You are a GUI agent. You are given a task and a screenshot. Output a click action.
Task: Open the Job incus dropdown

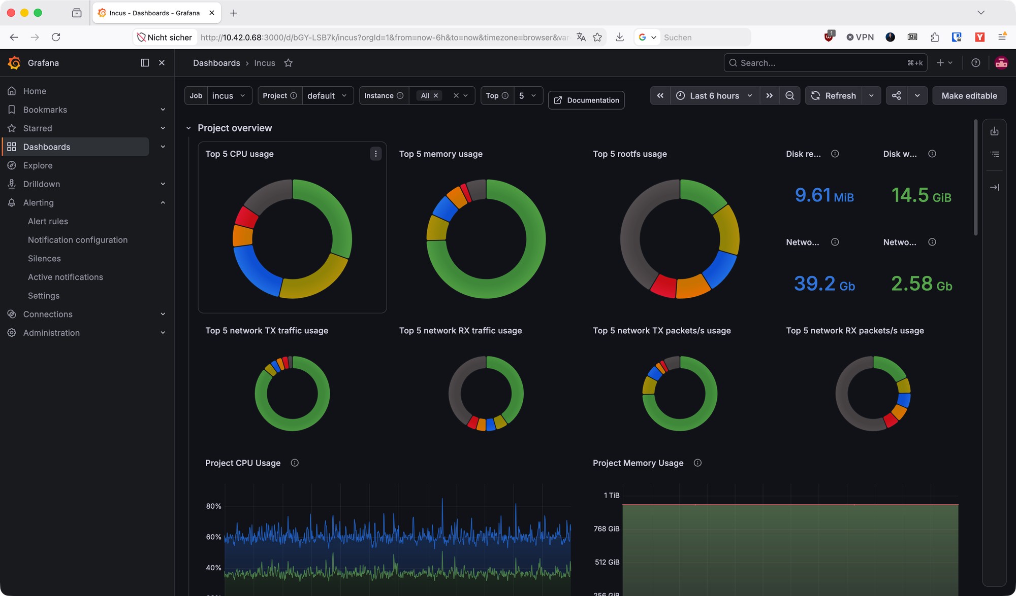pyautogui.click(x=229, y=95)
